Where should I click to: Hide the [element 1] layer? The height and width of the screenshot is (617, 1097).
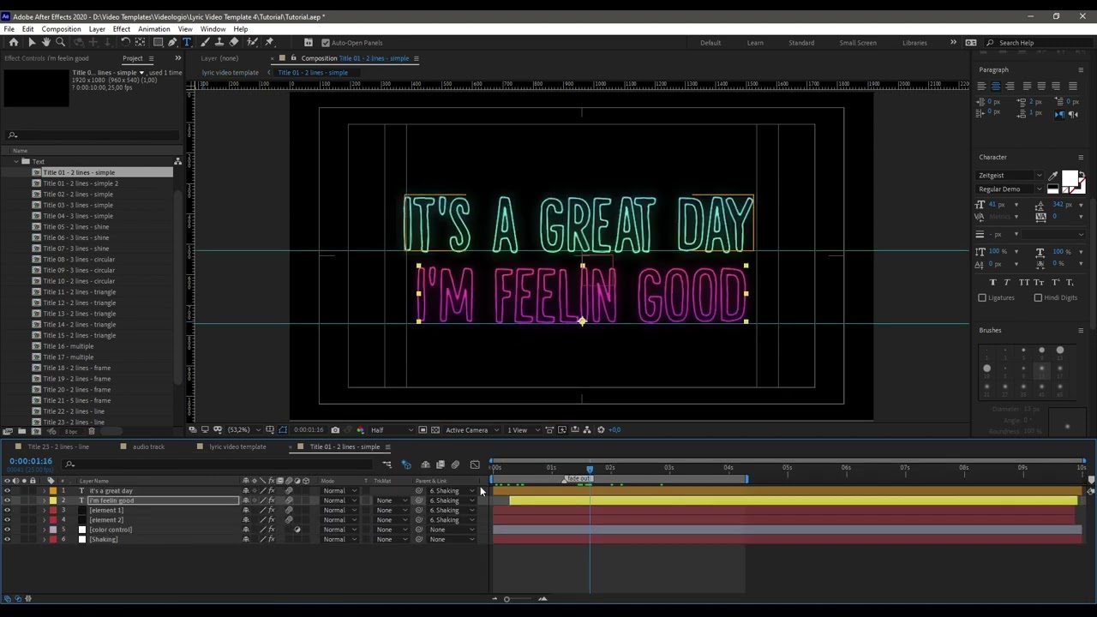point(7,511)
